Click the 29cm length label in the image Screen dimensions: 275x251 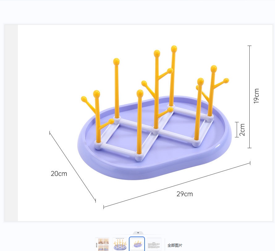(x=184, y=194)
